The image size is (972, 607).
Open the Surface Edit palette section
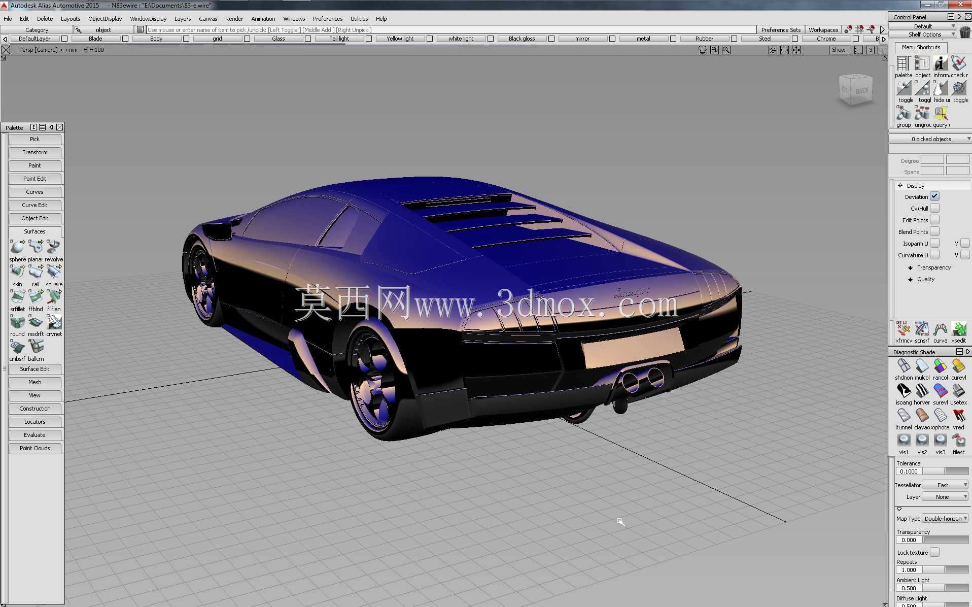35,369
